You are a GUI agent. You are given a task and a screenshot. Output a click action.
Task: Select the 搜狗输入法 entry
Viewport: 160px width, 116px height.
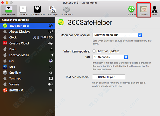(17, 90)
